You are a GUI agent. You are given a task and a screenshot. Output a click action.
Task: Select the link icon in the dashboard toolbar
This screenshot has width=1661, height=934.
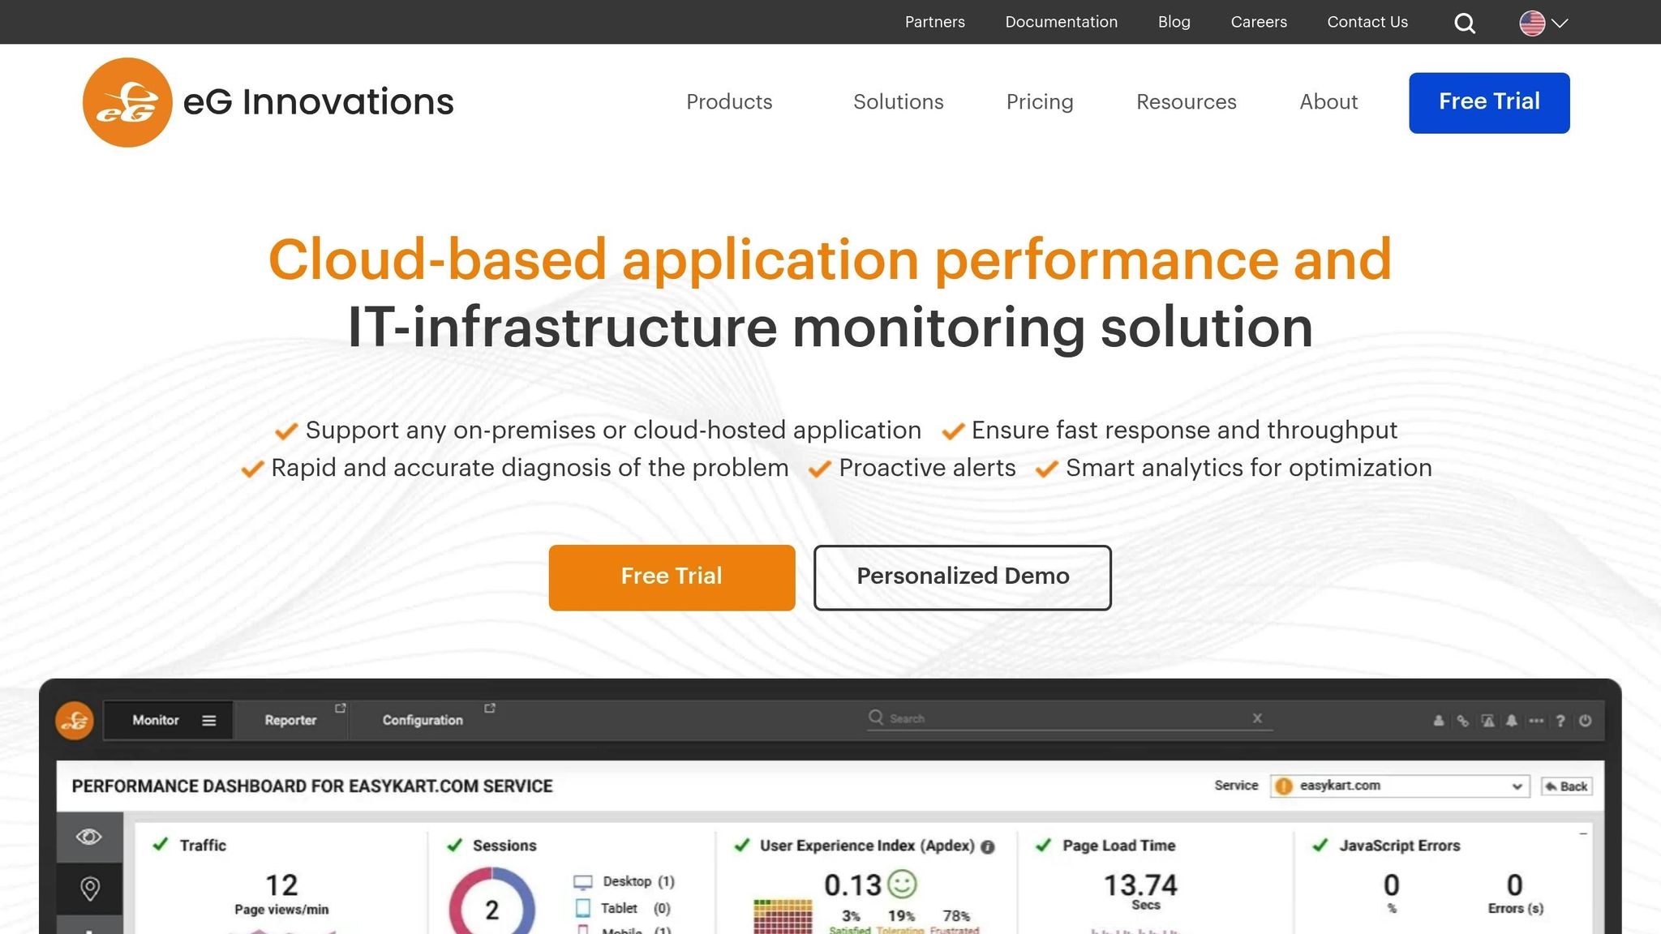[x=1463, y=720]
